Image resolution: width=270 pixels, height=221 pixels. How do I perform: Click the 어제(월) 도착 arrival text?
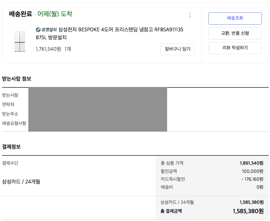pos(55,14)
